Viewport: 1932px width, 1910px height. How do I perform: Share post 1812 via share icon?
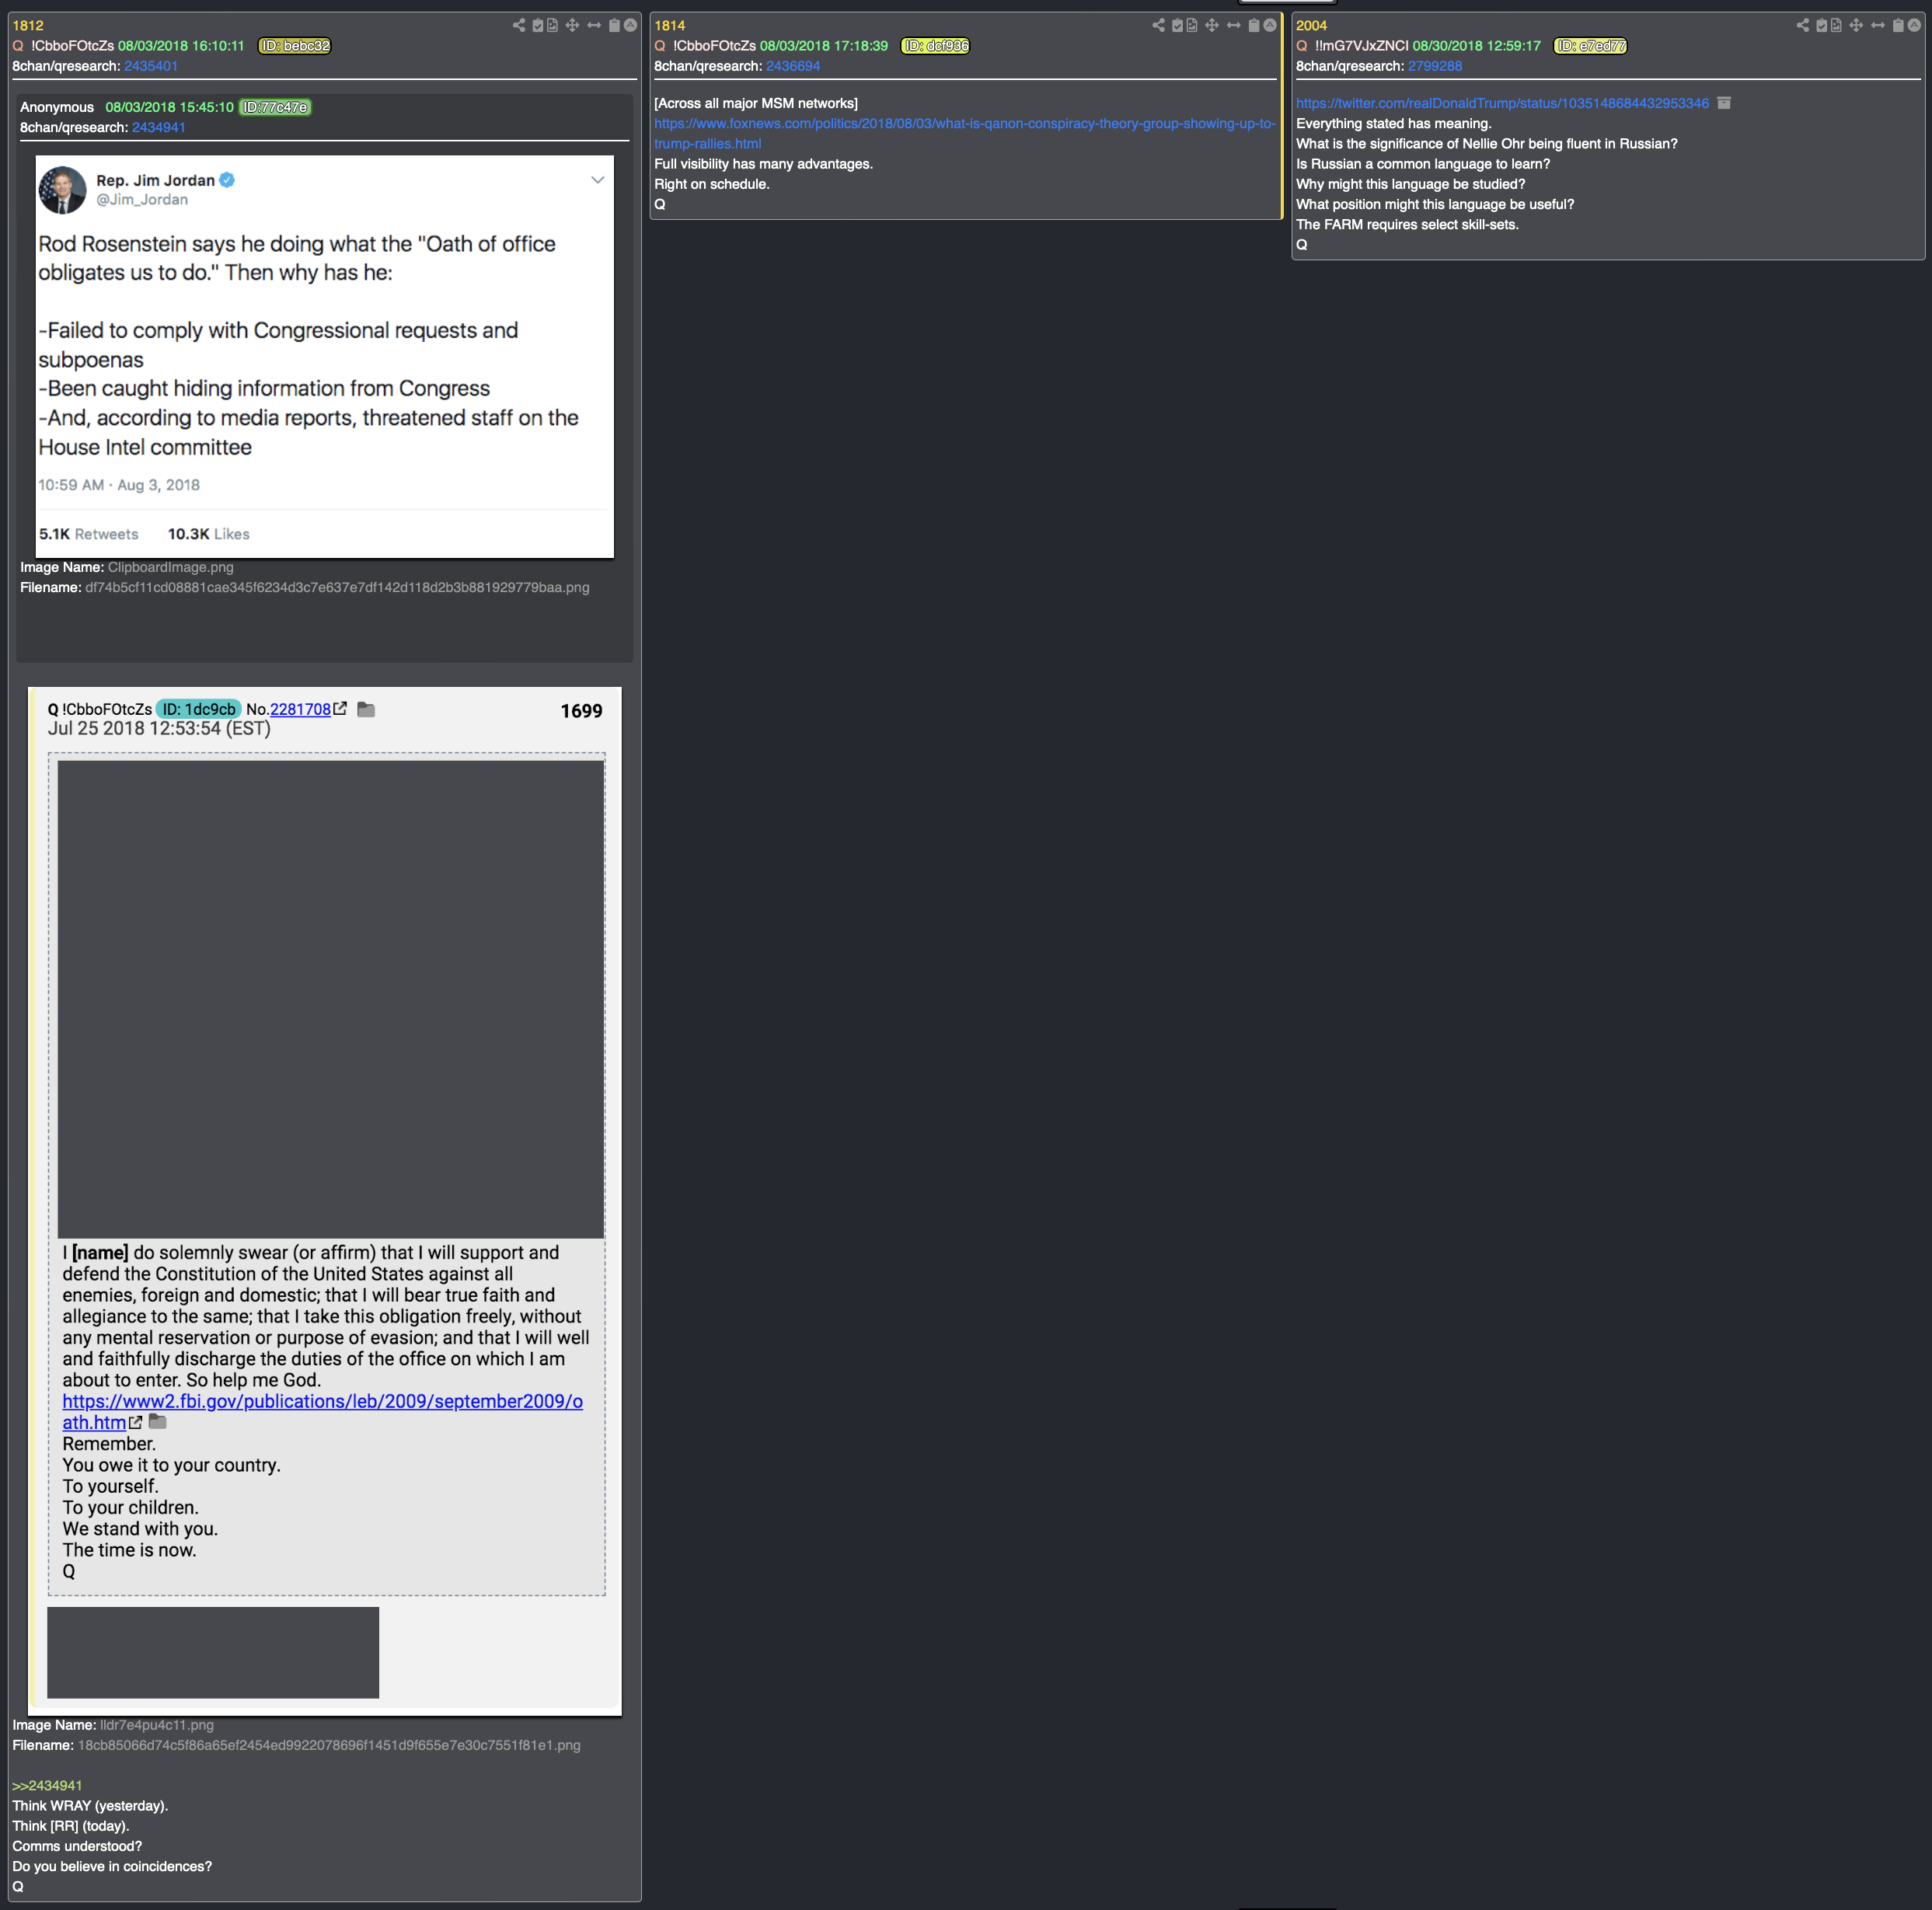tap(519, 25)
